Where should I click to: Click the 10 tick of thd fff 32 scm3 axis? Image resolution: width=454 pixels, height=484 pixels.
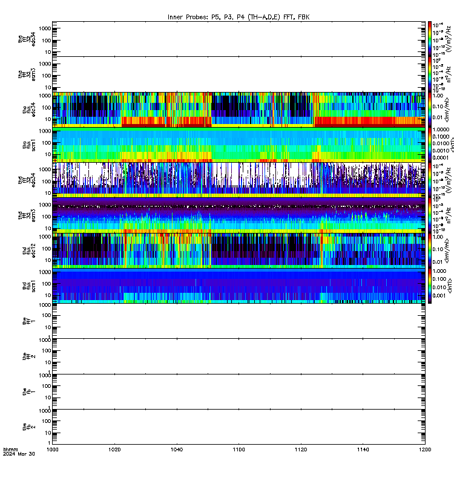pos(48,229)
